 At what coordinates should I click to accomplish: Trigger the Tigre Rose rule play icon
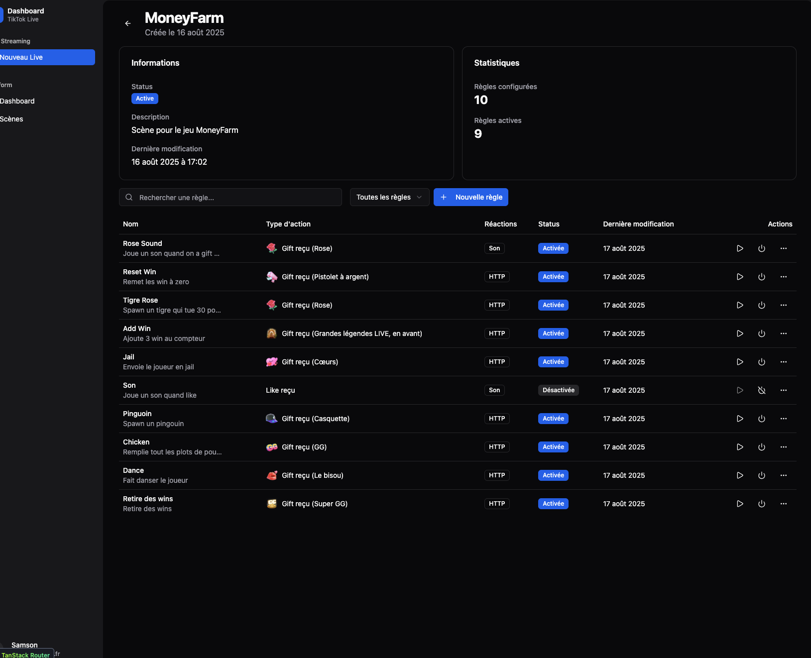pyautogui.click(x=740, y=305)
